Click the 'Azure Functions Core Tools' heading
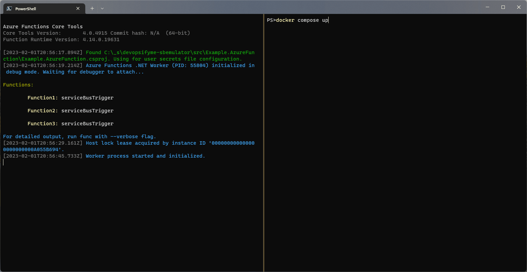The image size is (527, 272). pyautogui.click(x=43, y=27)
